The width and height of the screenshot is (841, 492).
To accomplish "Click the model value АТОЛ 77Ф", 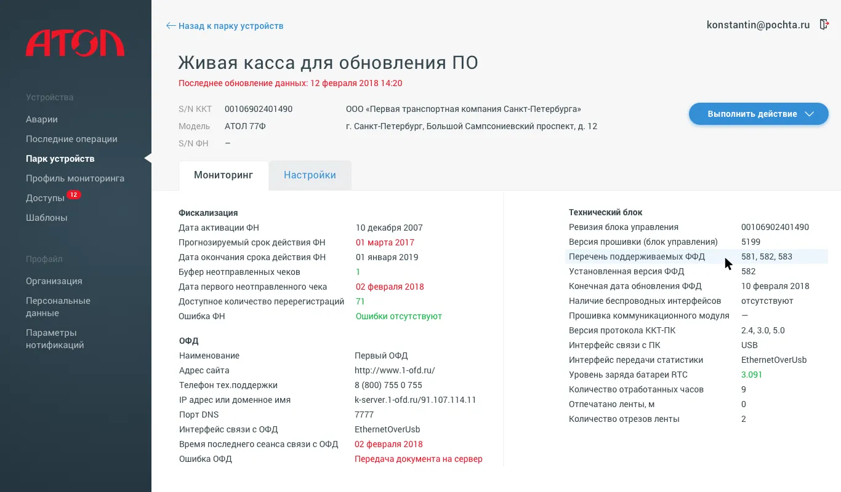I will pyautogui.click(x=246, y=126).
